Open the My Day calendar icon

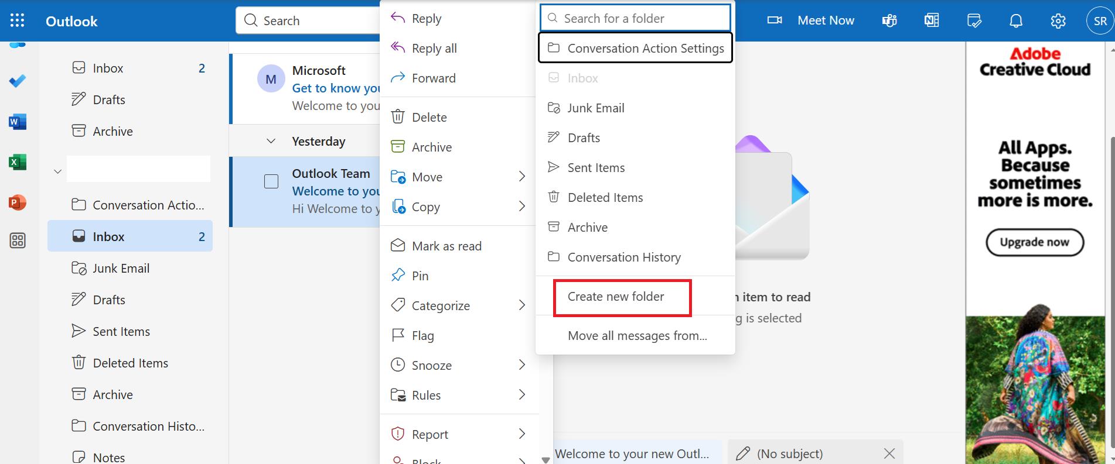[x=974, y=21]
